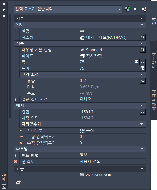Click the flow calculation icon in 유량 row
157x190 pixels.
coord(142,80)
